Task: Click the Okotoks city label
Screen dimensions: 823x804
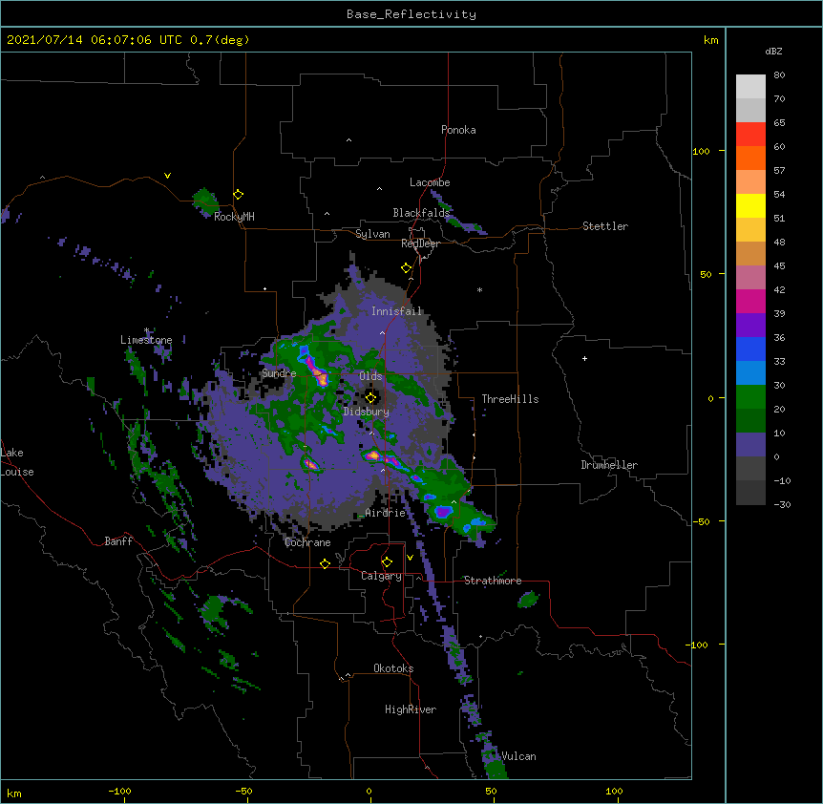Action: 393,668
